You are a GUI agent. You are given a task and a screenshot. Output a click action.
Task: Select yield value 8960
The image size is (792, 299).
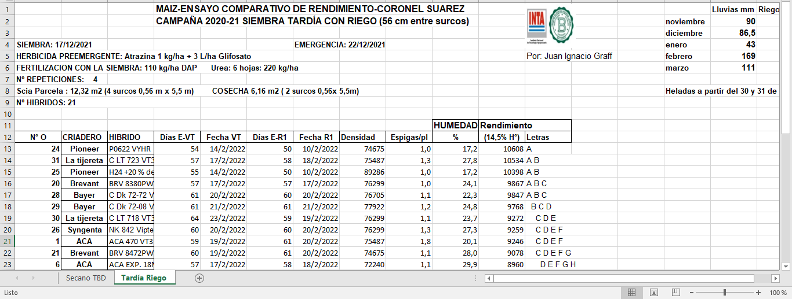click(x=502, y=264)
